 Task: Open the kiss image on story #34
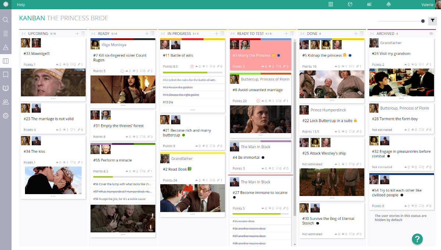tap(53, 180)
